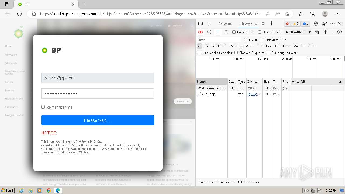This screenshot has width=345, height=194.
Task: Check Hide data URLs checkbox
Action: 261,40
